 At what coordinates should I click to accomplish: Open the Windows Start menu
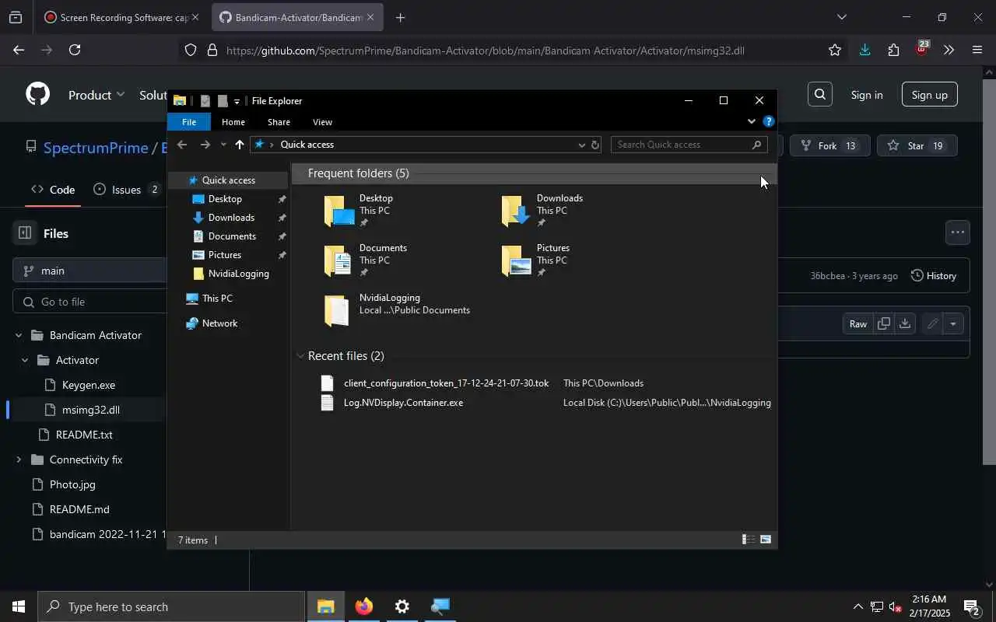click(x=19, y=606)
